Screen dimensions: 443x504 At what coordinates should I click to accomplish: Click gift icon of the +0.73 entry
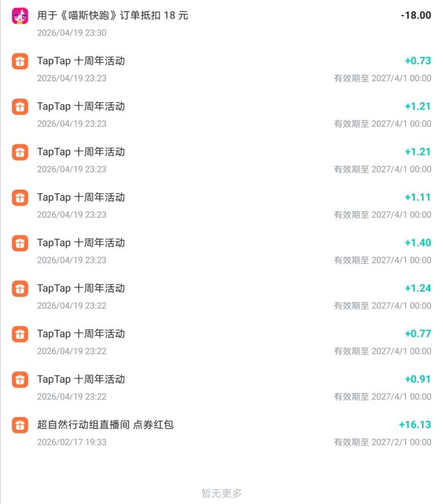[x=20, y=61]
